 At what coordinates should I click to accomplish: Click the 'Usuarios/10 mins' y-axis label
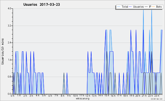click(2, 51)
